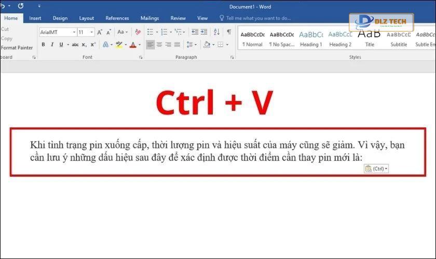Open the View tab

pyautogui.click(x=202, y=18)
